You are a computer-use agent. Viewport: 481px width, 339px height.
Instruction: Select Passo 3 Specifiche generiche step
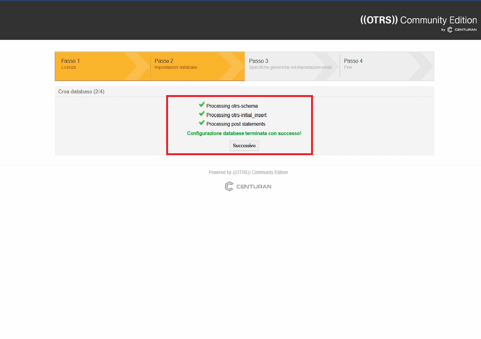click(292, 66)
